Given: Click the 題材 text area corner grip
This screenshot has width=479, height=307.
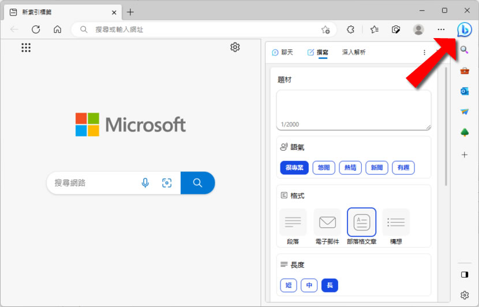Looking at the screenshot, I should (x=428, y=128).
